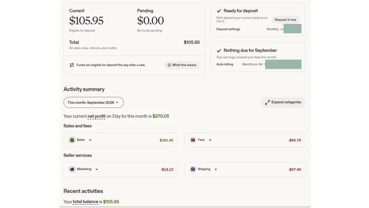
Task: Click the Sales clipboard icon
Action: click(x=72, y=140)
